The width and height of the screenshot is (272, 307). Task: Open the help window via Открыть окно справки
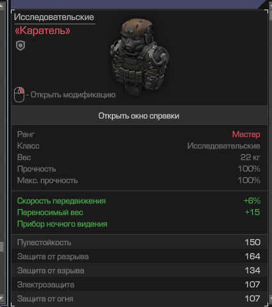[x=140, y=116]
